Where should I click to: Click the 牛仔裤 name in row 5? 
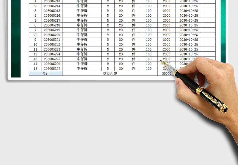(82, 20)
